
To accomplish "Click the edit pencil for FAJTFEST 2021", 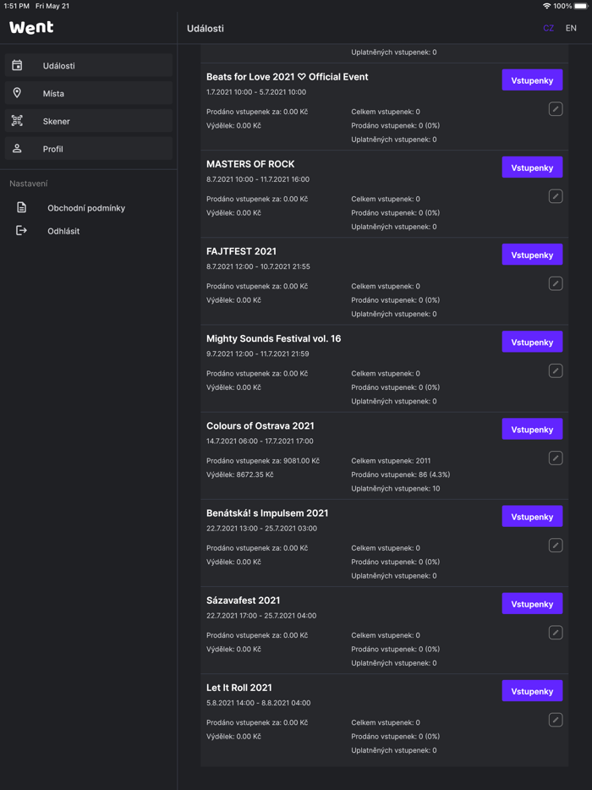I will point(556,283).
